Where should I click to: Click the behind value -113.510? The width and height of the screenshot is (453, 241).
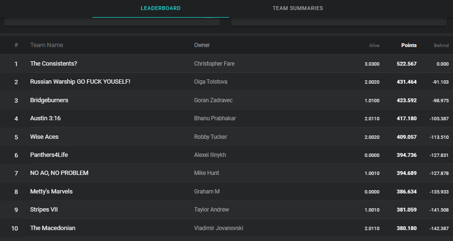point(439,137)
